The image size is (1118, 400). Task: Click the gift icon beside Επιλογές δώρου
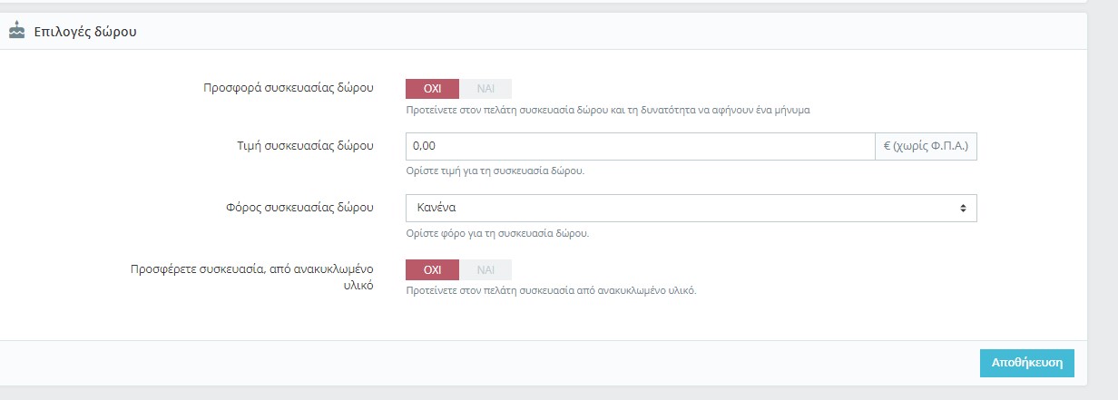pyautogui.click(x=16, y=31)
